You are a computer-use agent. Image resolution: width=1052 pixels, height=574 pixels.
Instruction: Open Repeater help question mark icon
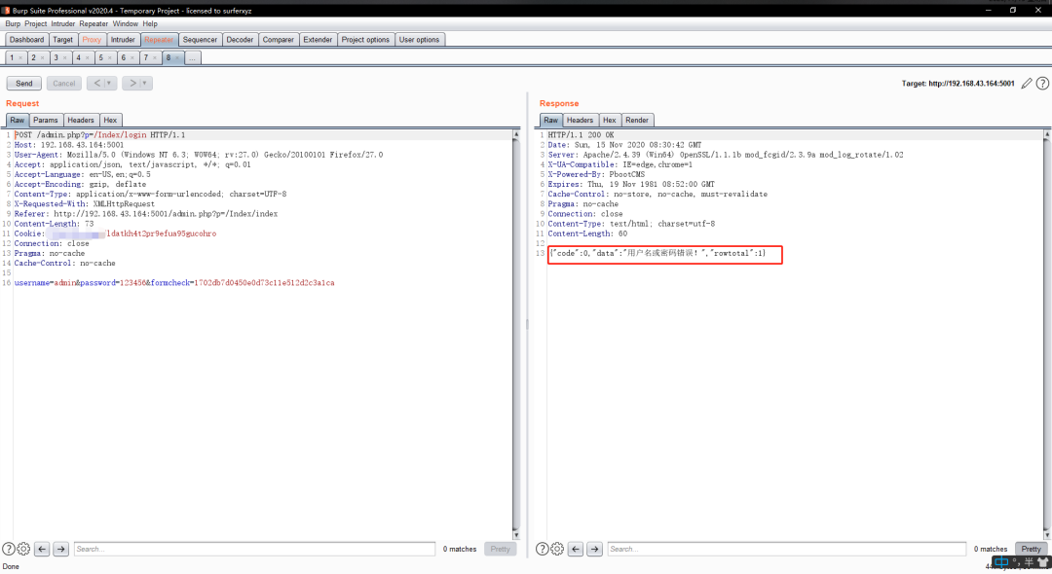(1042, 83)
